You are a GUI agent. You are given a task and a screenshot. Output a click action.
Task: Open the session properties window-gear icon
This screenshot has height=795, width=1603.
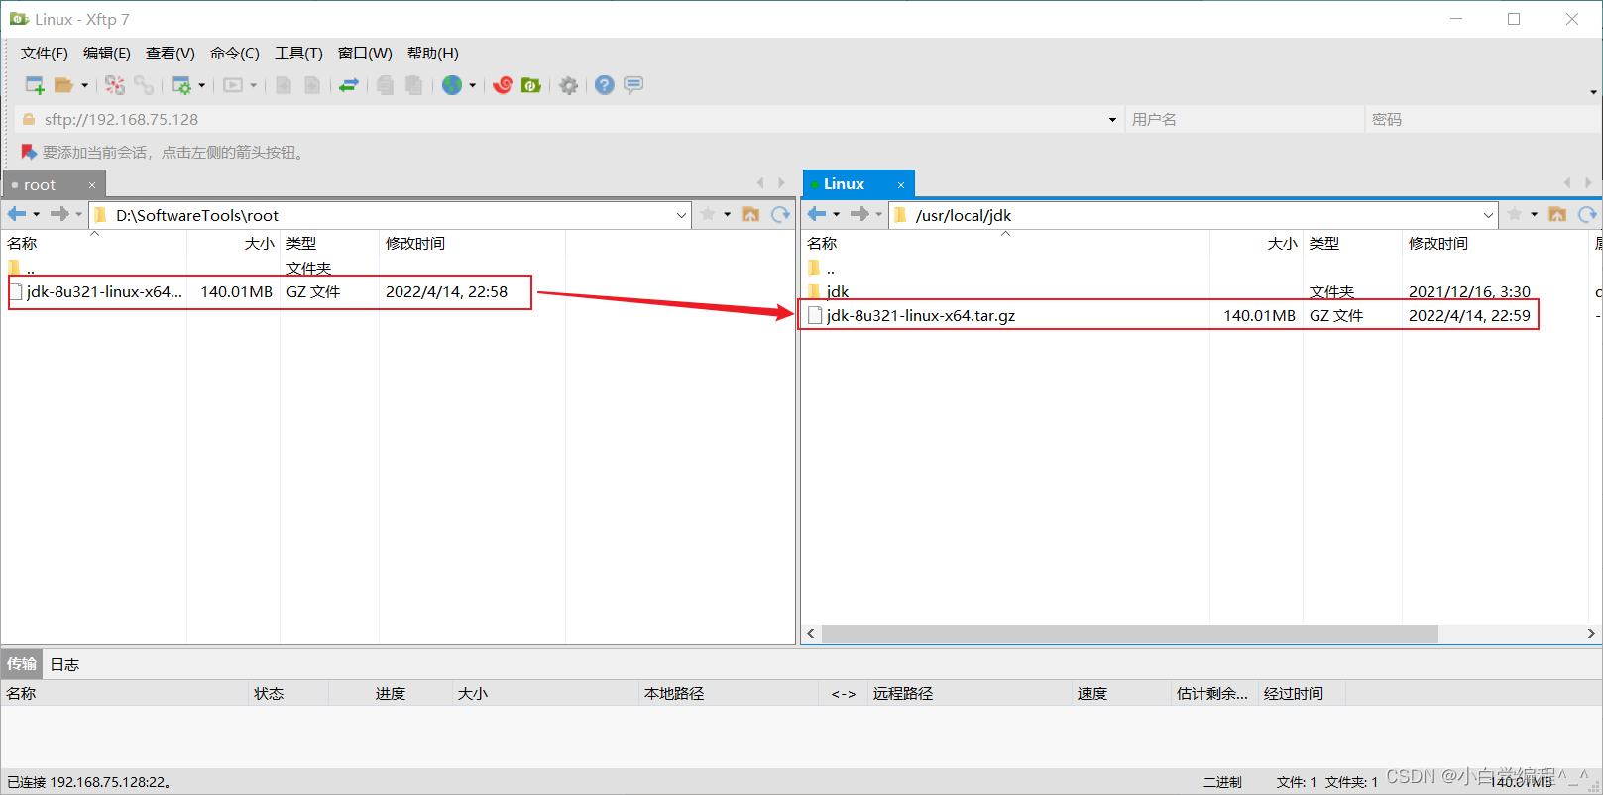click(181, 85)
